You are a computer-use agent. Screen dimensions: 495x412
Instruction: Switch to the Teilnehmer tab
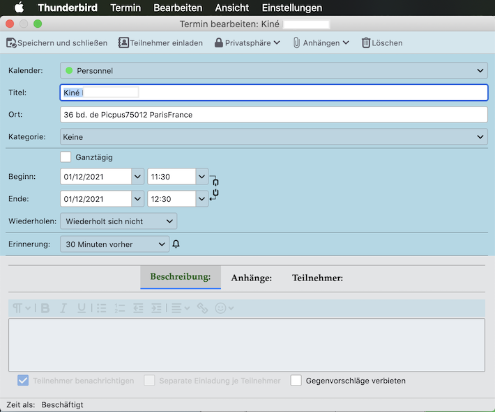[x=317, y=278]
